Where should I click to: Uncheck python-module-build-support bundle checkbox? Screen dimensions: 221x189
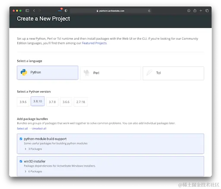point(21,139)
